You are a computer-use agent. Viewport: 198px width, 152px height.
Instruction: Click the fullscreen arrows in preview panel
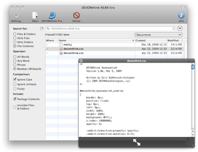[x=137, y=142]
